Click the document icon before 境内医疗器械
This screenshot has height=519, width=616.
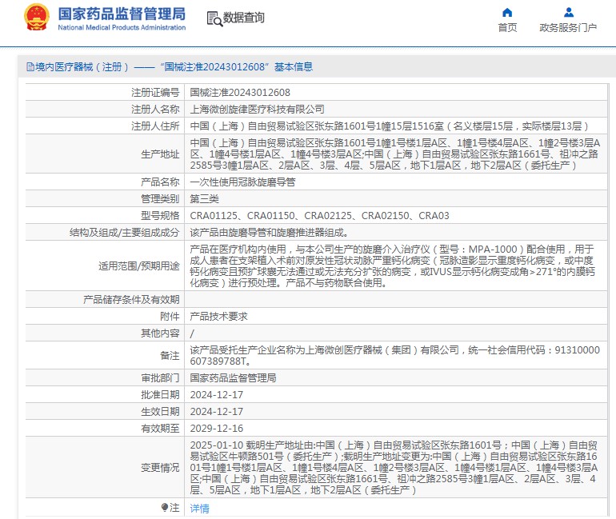30,66
